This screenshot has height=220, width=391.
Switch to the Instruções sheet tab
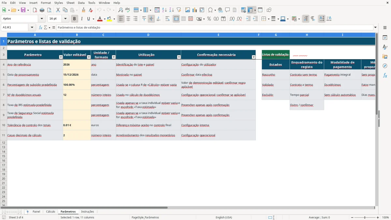[x=87, y=212]
